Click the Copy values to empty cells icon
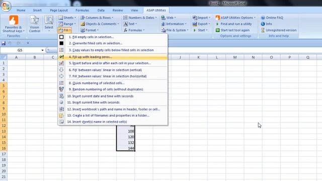 [61, 50]
